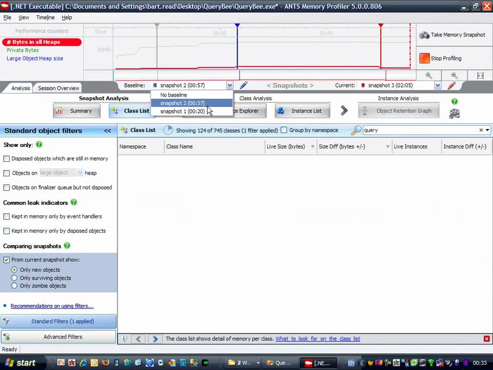Image resolution: width=493 pixels, height=370 pixels.
Task: Collapse the Standard object filters panel
Action: [107, 131]
